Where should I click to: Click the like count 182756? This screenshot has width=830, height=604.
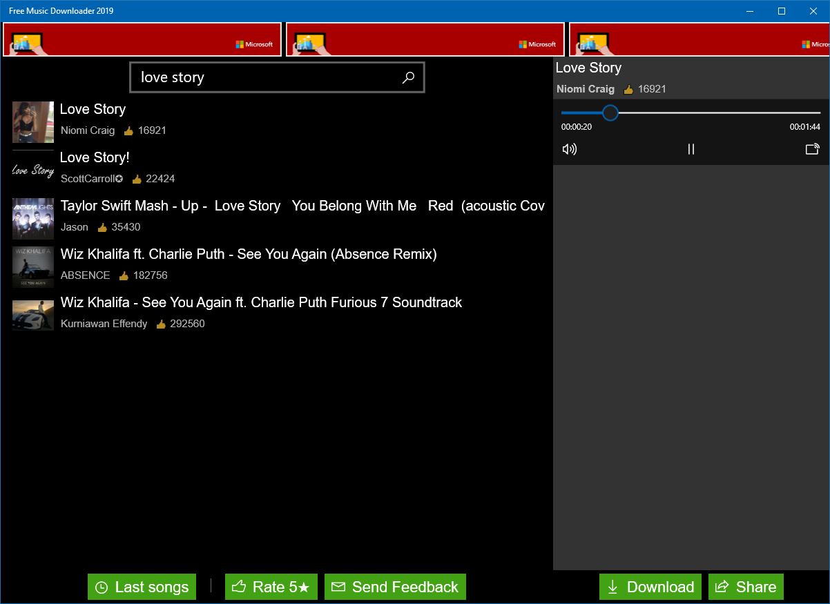pos(151,275)
